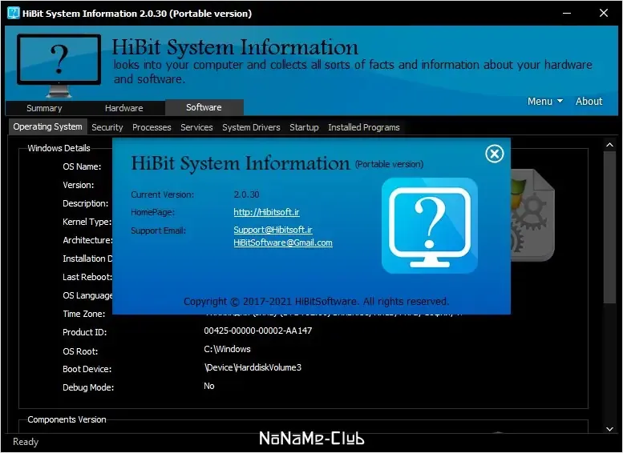Screen dimensions: 623x453
Task: Switch to the Summary tab
Action: pyautogui.click(x=44, y=108)
